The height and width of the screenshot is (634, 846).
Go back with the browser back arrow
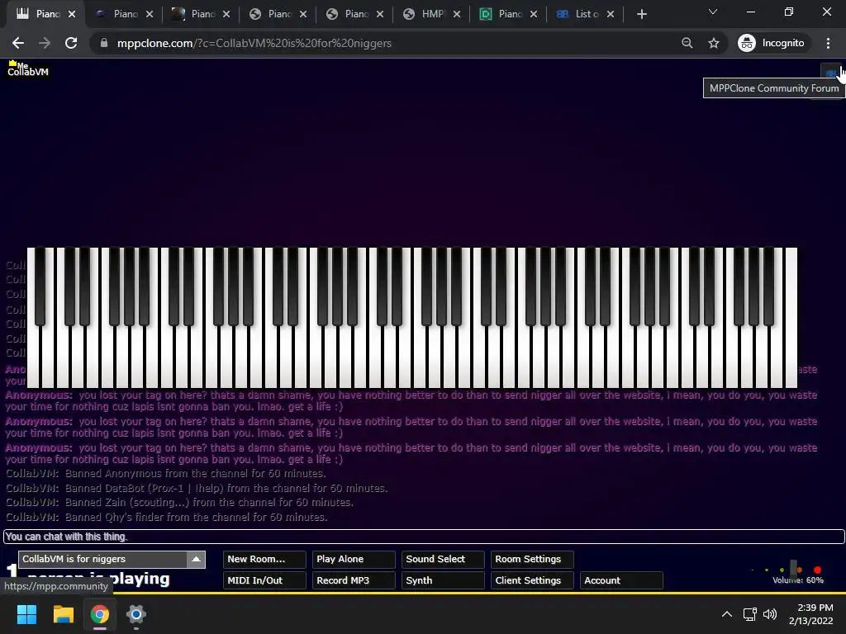point(18,43)
